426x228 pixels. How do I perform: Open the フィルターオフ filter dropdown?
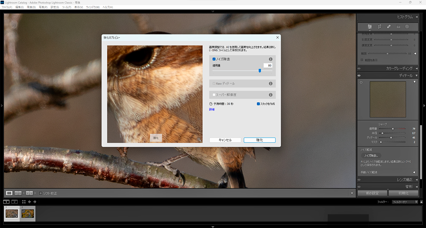[405, 202]
